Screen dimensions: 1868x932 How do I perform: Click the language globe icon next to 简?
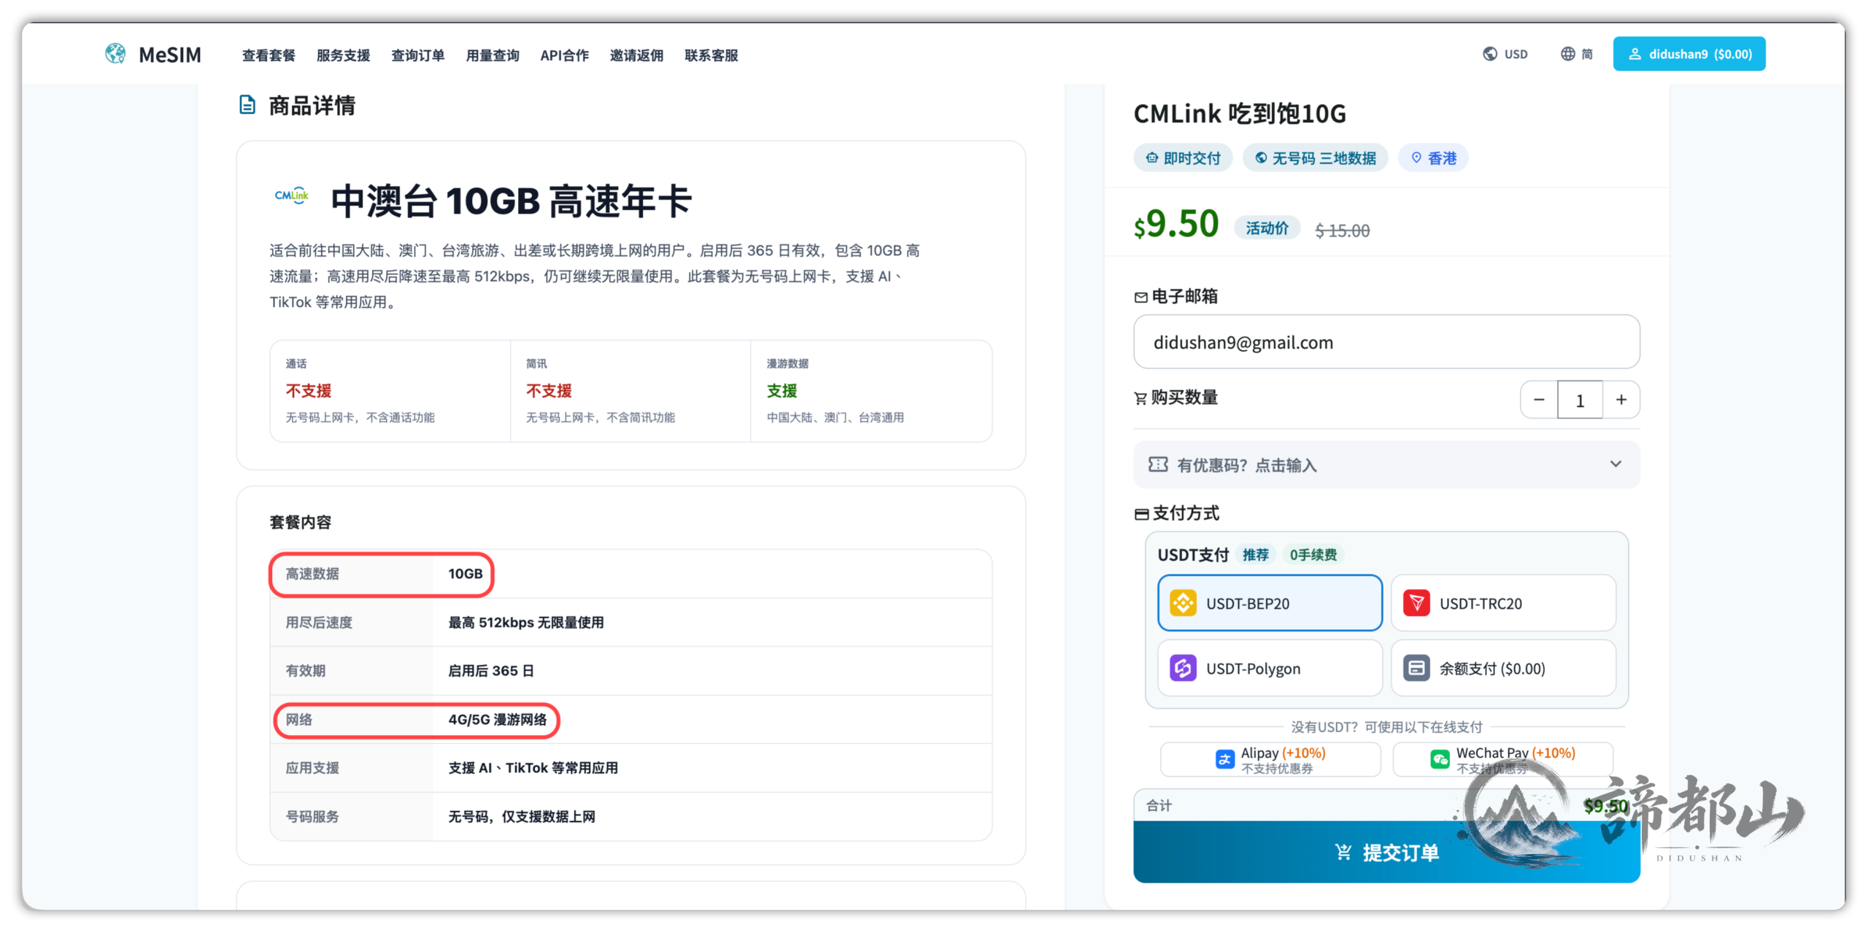click(x=1567, y=54)
